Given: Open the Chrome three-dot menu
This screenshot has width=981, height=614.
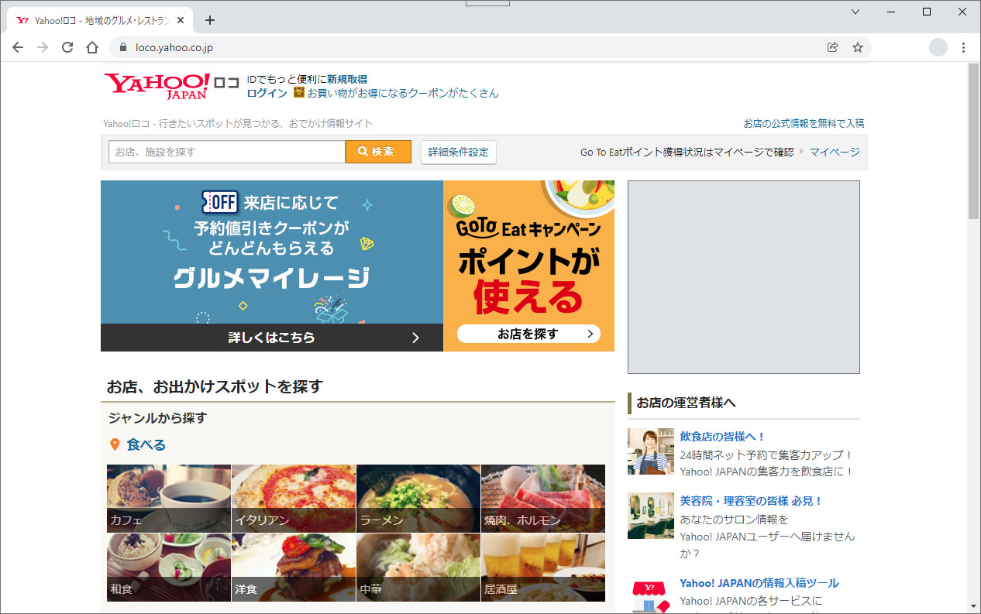Looking at the screenshot, I should point(964,47).
